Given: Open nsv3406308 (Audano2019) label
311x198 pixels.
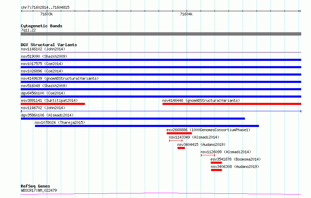Looking at the screenshot, I should pos(235,167).
